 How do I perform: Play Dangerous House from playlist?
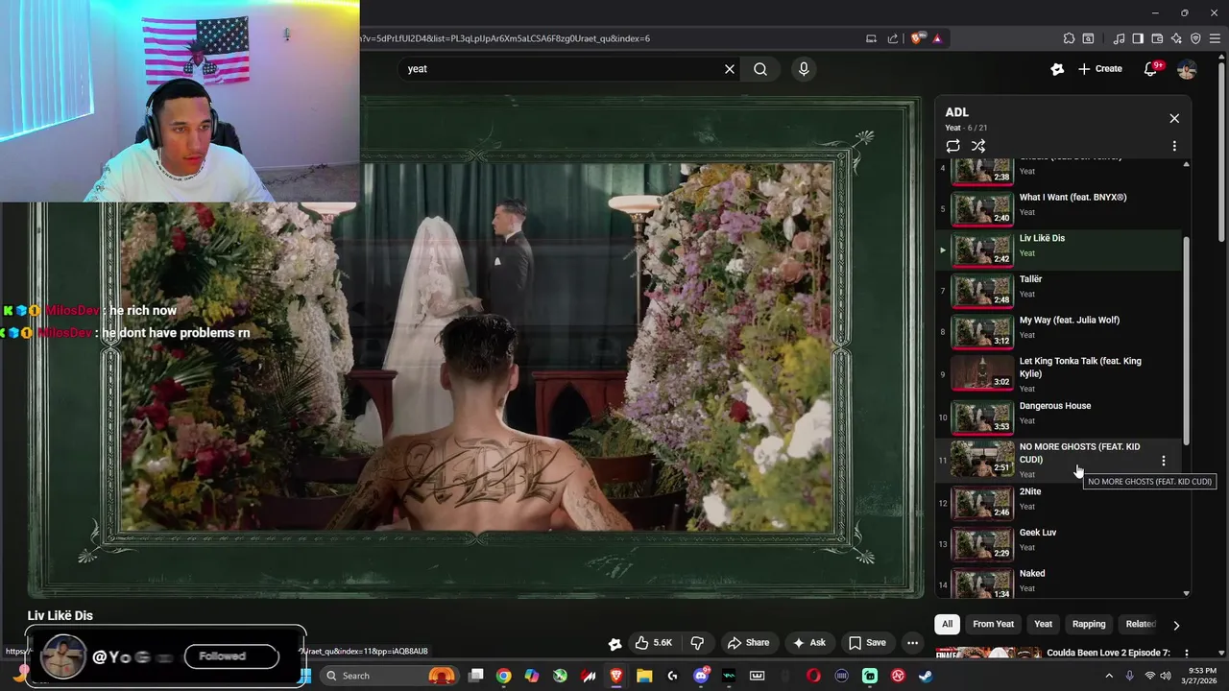pos(1060,417)
